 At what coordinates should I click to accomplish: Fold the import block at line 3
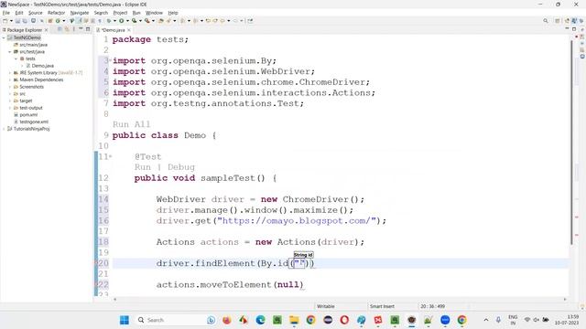pyautogui.click(x=110, y=60)
